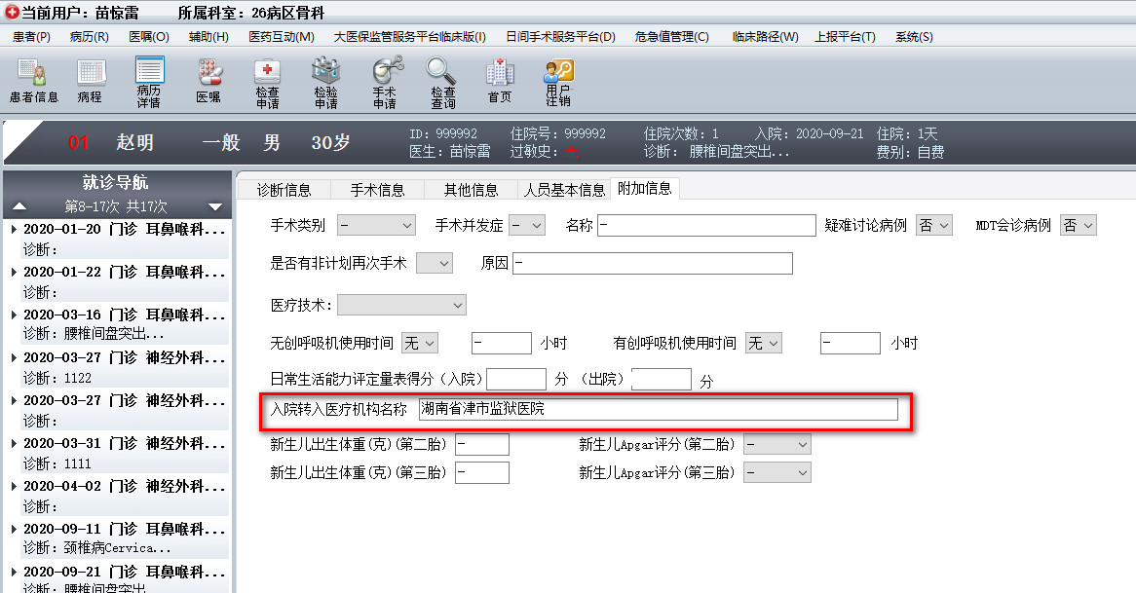The height and width of the screenshot is (593, 1136).
Task: Switch to the 诊断信息 tab
Action: click(x=284, y=190)
